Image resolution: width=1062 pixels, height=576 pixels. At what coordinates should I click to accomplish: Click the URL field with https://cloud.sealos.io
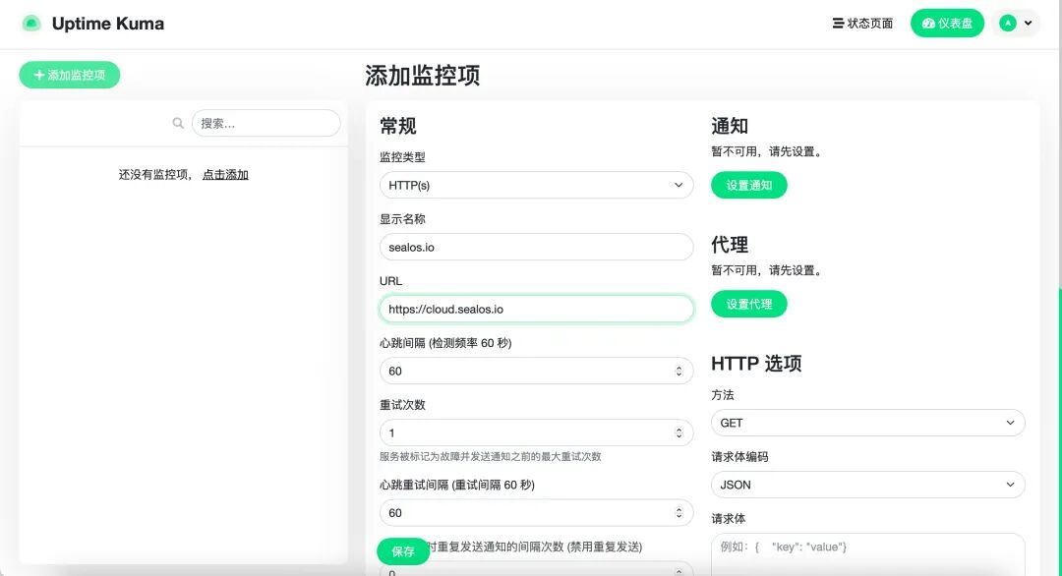pyautogui.click(x=537, y=310)
